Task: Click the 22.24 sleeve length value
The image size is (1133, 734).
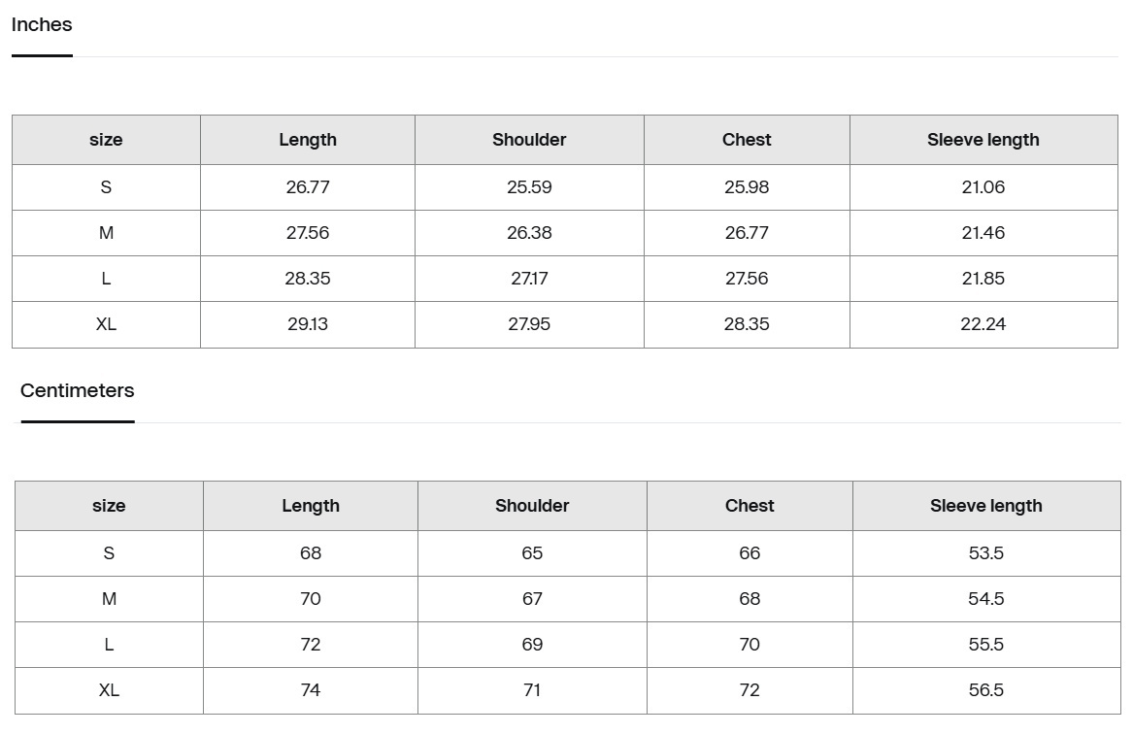Action: click(983, 324)
